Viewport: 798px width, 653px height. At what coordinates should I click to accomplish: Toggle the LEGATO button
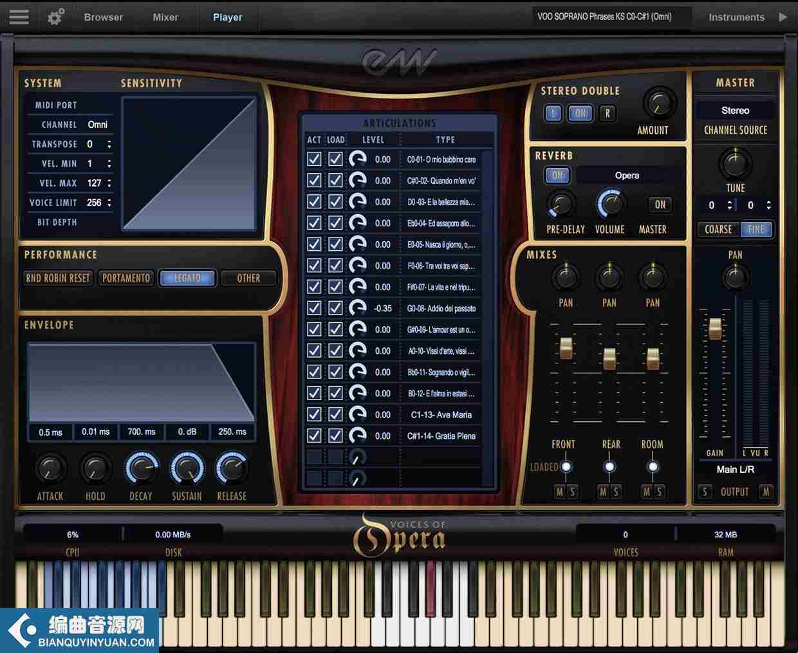(x=187, y=278)
